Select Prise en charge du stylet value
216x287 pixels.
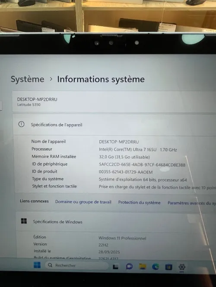[157, 187]
